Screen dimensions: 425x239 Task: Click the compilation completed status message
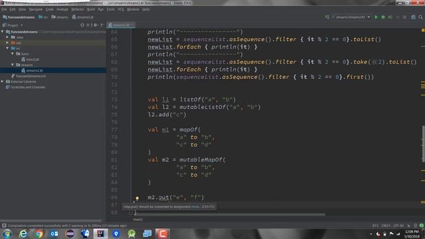pyautogui.click(x=67, y=226)
